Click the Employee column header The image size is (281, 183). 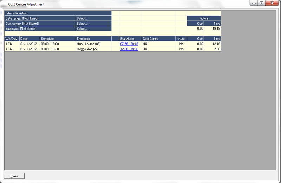[x=93, y=39]
